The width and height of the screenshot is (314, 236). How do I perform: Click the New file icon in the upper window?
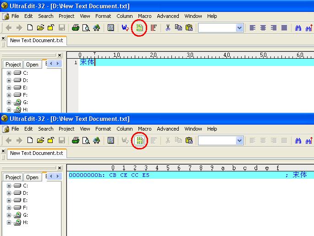click(x=30, y=27)
